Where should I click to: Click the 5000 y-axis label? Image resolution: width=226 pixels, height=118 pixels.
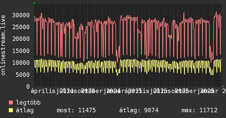23,75
